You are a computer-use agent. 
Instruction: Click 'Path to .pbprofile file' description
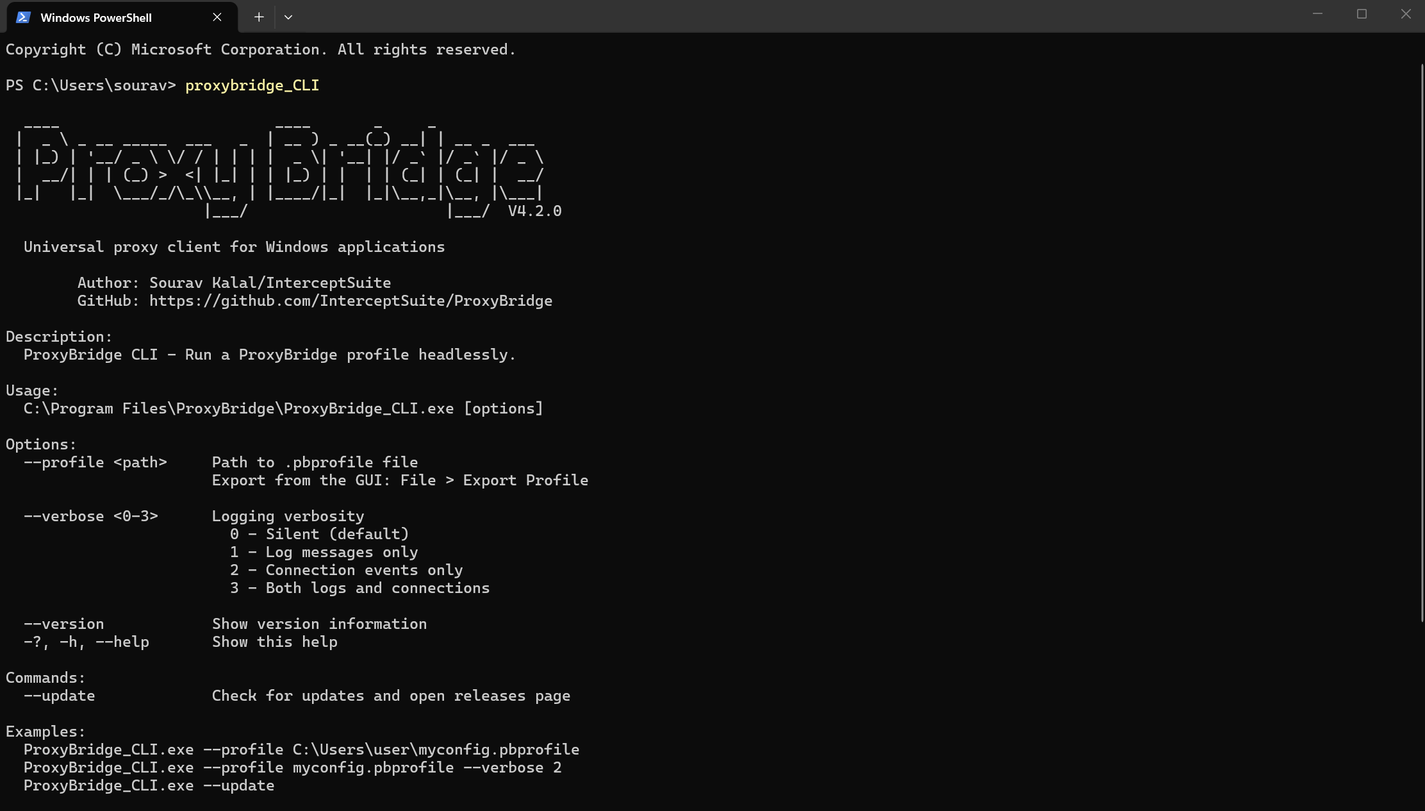(315, 462)
